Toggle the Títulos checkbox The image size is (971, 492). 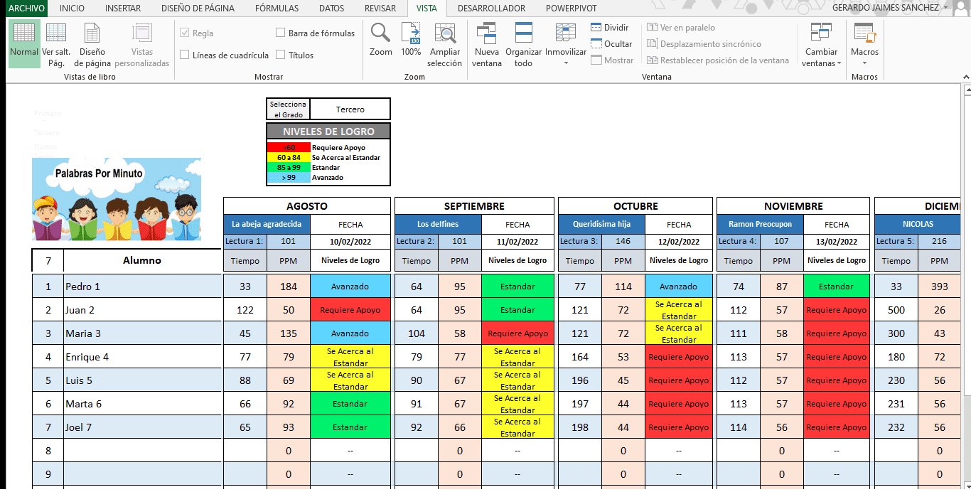pos(281,55)
